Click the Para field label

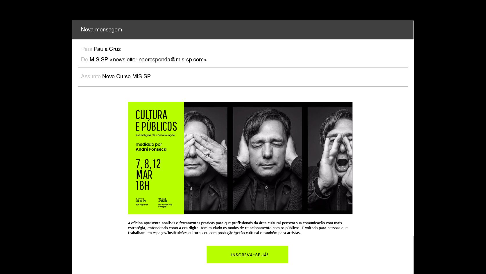pyautogui.click(x=87, y=49)
